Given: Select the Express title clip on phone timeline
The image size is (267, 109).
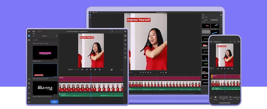Looking at the screenshot, I should point(226,77).
